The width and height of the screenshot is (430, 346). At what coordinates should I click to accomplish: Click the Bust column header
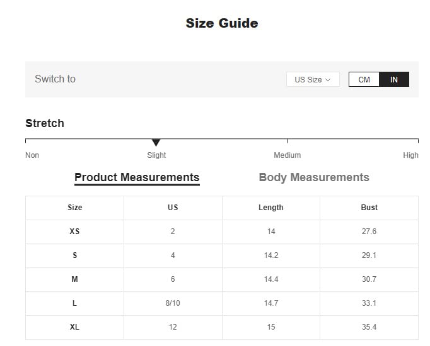pyautogui.click(x=369, y=208)
